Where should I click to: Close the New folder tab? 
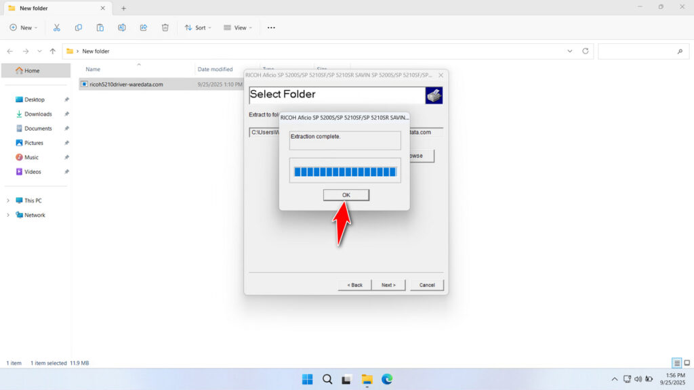(x=103, y=8)
